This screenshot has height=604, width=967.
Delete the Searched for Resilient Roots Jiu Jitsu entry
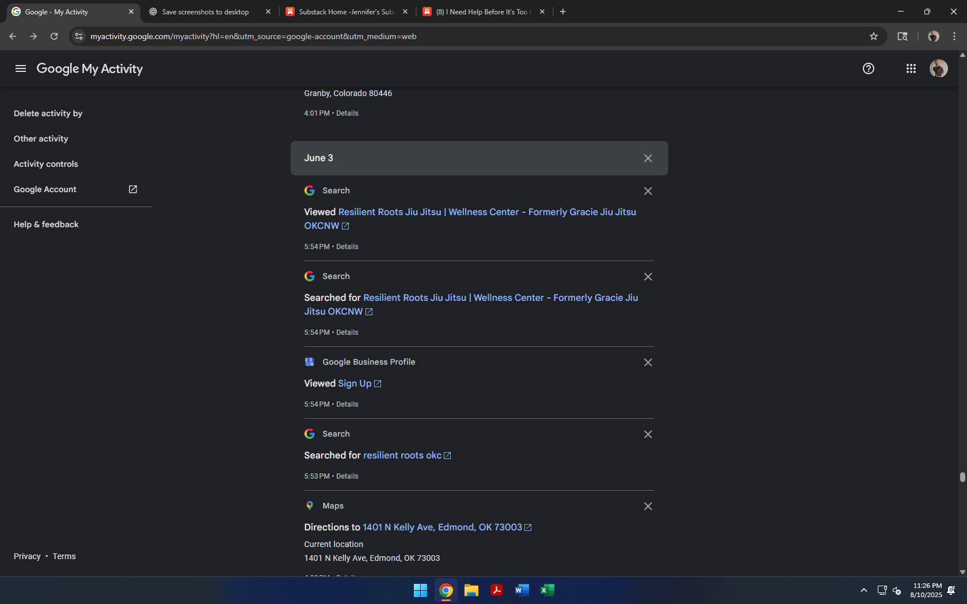[648, 277]
